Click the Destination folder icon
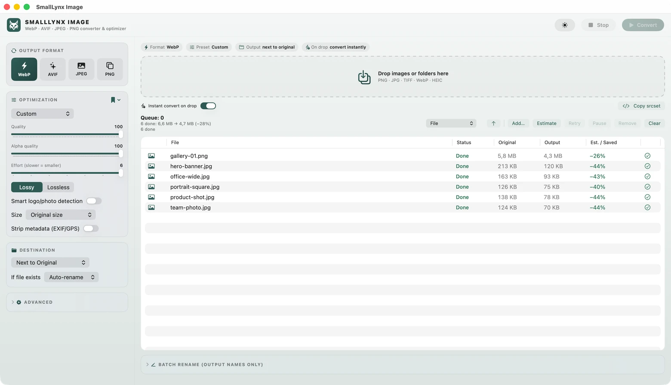 coord(14,250)
